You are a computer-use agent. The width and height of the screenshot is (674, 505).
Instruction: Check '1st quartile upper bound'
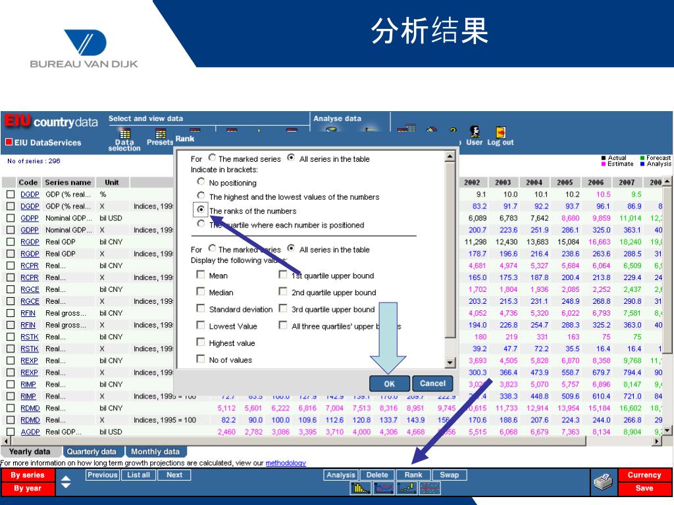283,274
